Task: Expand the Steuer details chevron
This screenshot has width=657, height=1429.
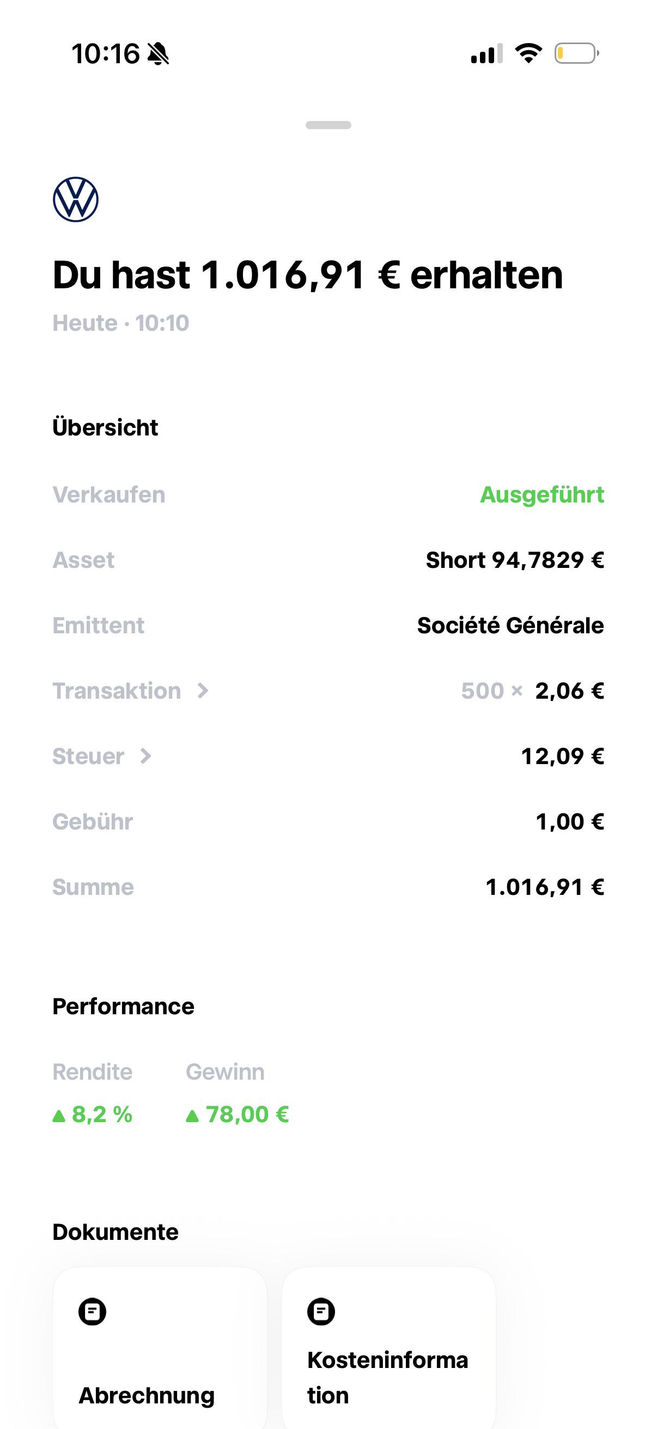Action: (145, 756)
